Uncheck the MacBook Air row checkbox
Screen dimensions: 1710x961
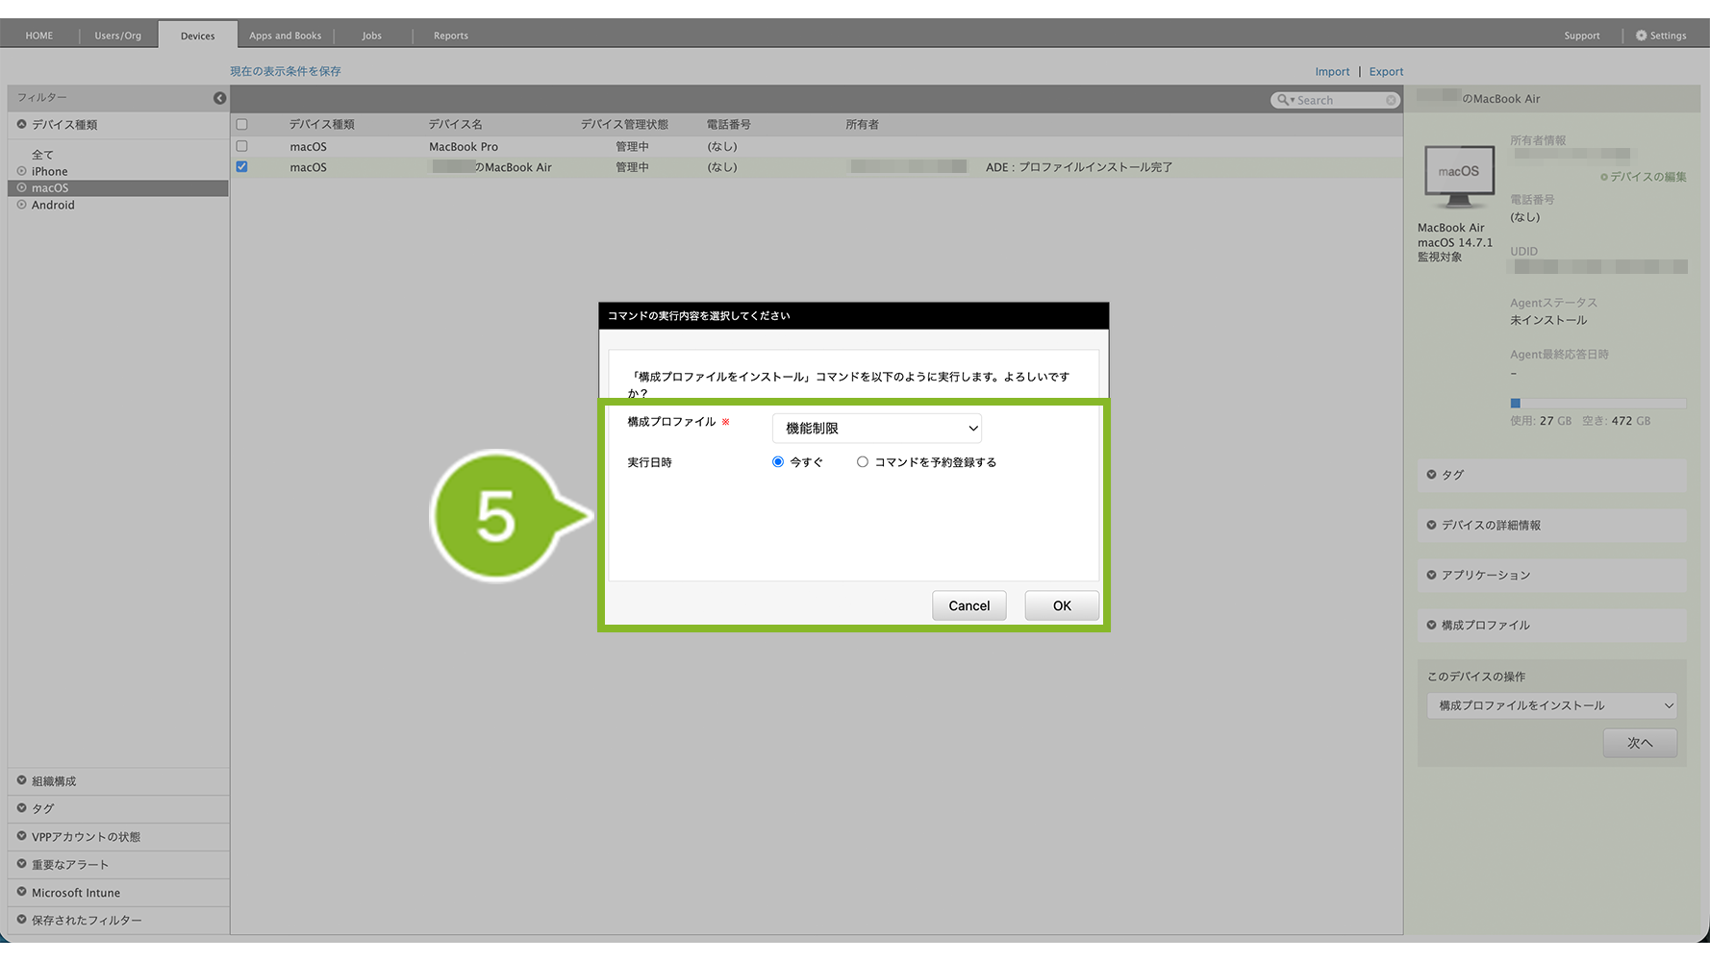pyautogui.click(x=241, y=167)
